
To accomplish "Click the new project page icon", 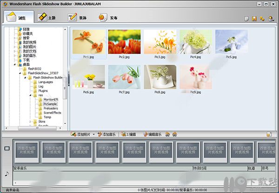I will point(246,19).
